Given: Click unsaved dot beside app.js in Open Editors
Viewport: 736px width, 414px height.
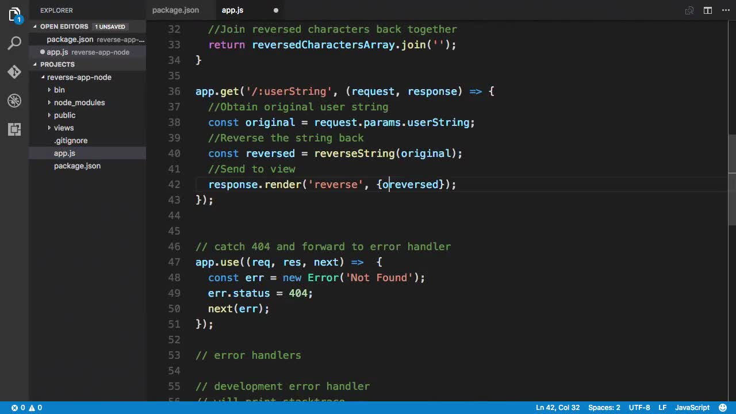Looking at the screenshot, I should point(42,52).
